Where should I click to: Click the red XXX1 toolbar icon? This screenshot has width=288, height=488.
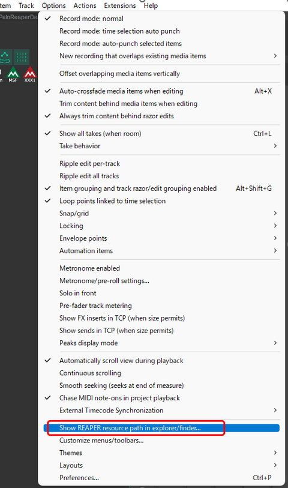tap(30, 74)
